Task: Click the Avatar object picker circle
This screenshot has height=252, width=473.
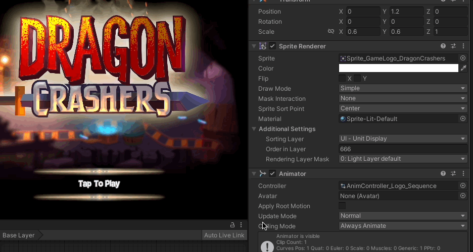Action: pos(463,196)
